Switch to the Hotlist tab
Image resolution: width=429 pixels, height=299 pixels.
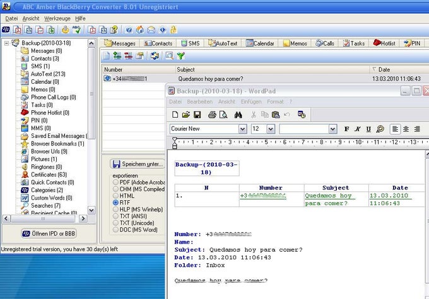coord(384,43)
